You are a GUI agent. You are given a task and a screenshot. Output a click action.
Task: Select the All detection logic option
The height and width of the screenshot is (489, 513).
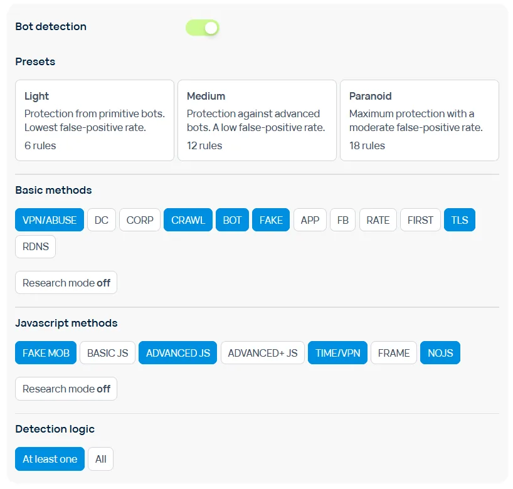(101, 459)
